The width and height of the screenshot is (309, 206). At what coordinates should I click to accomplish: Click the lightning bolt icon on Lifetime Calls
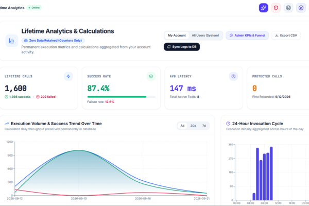point(68,76)
